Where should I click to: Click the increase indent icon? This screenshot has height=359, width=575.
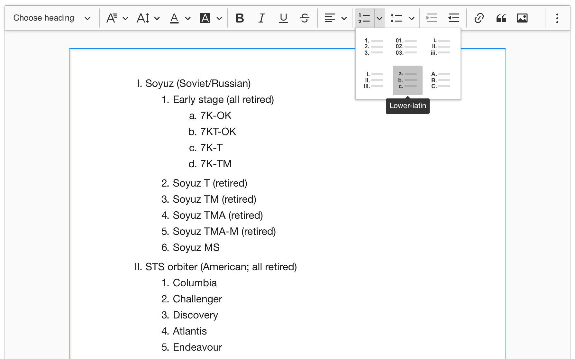coord(432,18)
